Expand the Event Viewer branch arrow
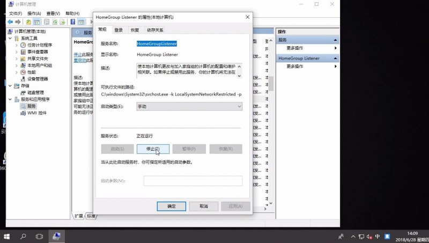This screenshot has width=429, height=243. (17, 51)
